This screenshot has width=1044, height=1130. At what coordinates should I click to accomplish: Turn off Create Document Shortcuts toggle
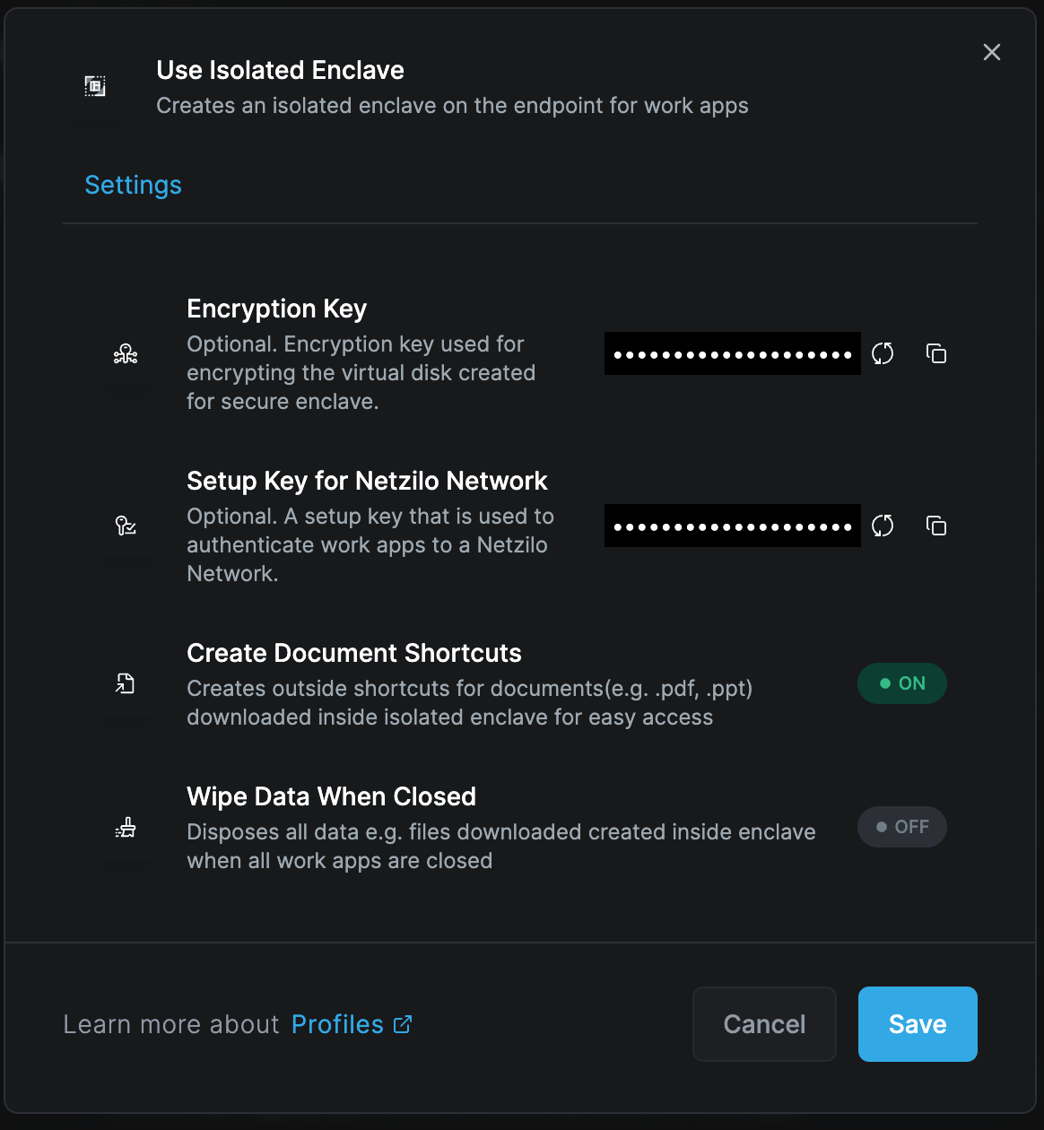click(902, 683)
